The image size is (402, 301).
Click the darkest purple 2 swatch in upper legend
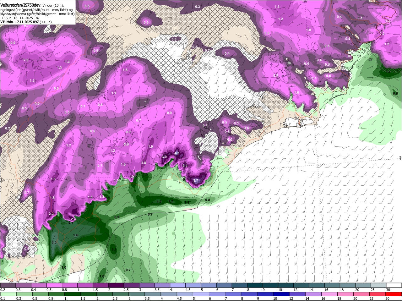point(116,285)
